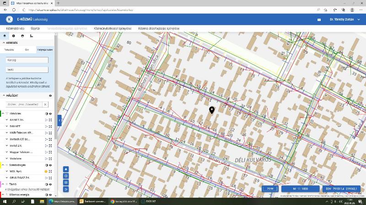Toggle visibility eye for Villamos energia group
The width and height of the screenshot is (366, 205).
pos(50,195)
